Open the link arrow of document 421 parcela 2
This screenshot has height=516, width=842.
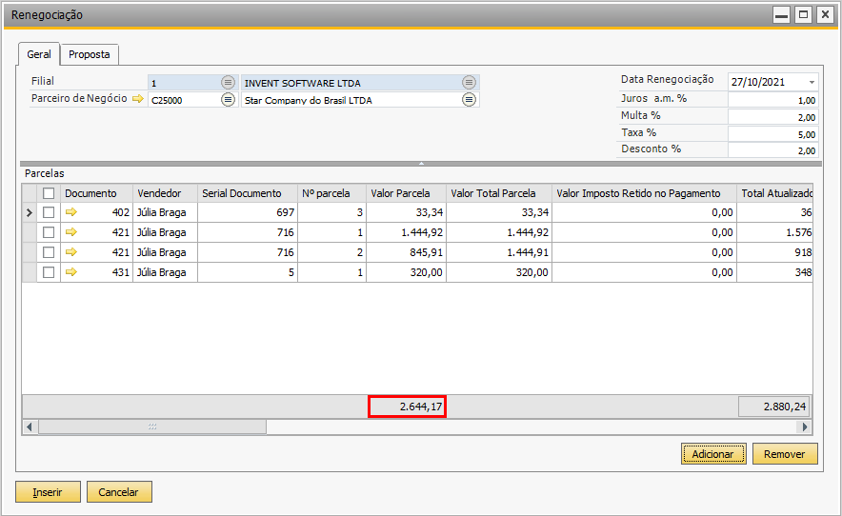click(x=71, y=252)
